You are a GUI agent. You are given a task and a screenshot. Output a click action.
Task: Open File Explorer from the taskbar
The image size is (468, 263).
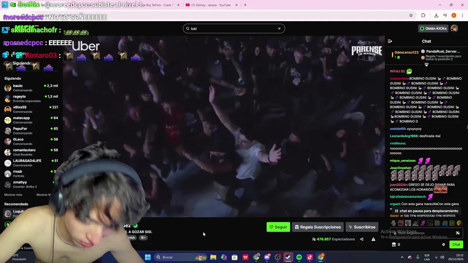(213, 257)
